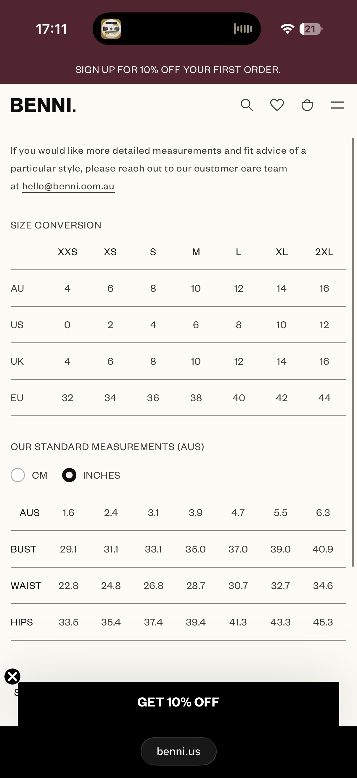Tap the app icon in Dynamic Island
This screenshot has height=778, width=357.
[x=111, y=29]
